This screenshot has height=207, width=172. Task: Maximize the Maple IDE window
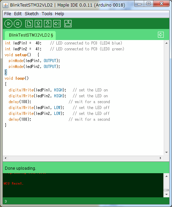point(149,4)
